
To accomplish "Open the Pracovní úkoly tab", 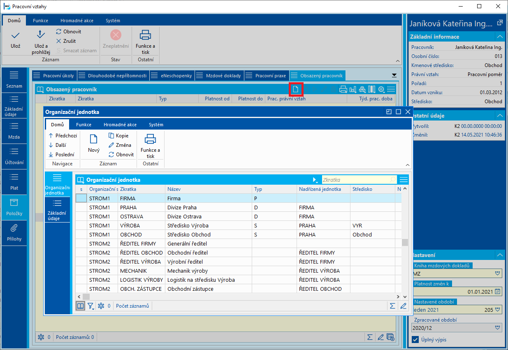I will 54,76.
